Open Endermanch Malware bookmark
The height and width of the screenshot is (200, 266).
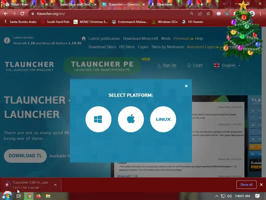coord(130,22)
